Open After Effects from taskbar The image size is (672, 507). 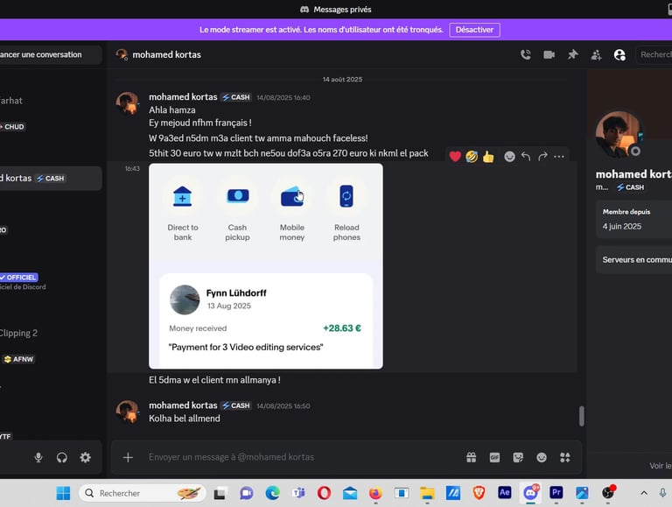pyautogui.click(x=504, y=492)
